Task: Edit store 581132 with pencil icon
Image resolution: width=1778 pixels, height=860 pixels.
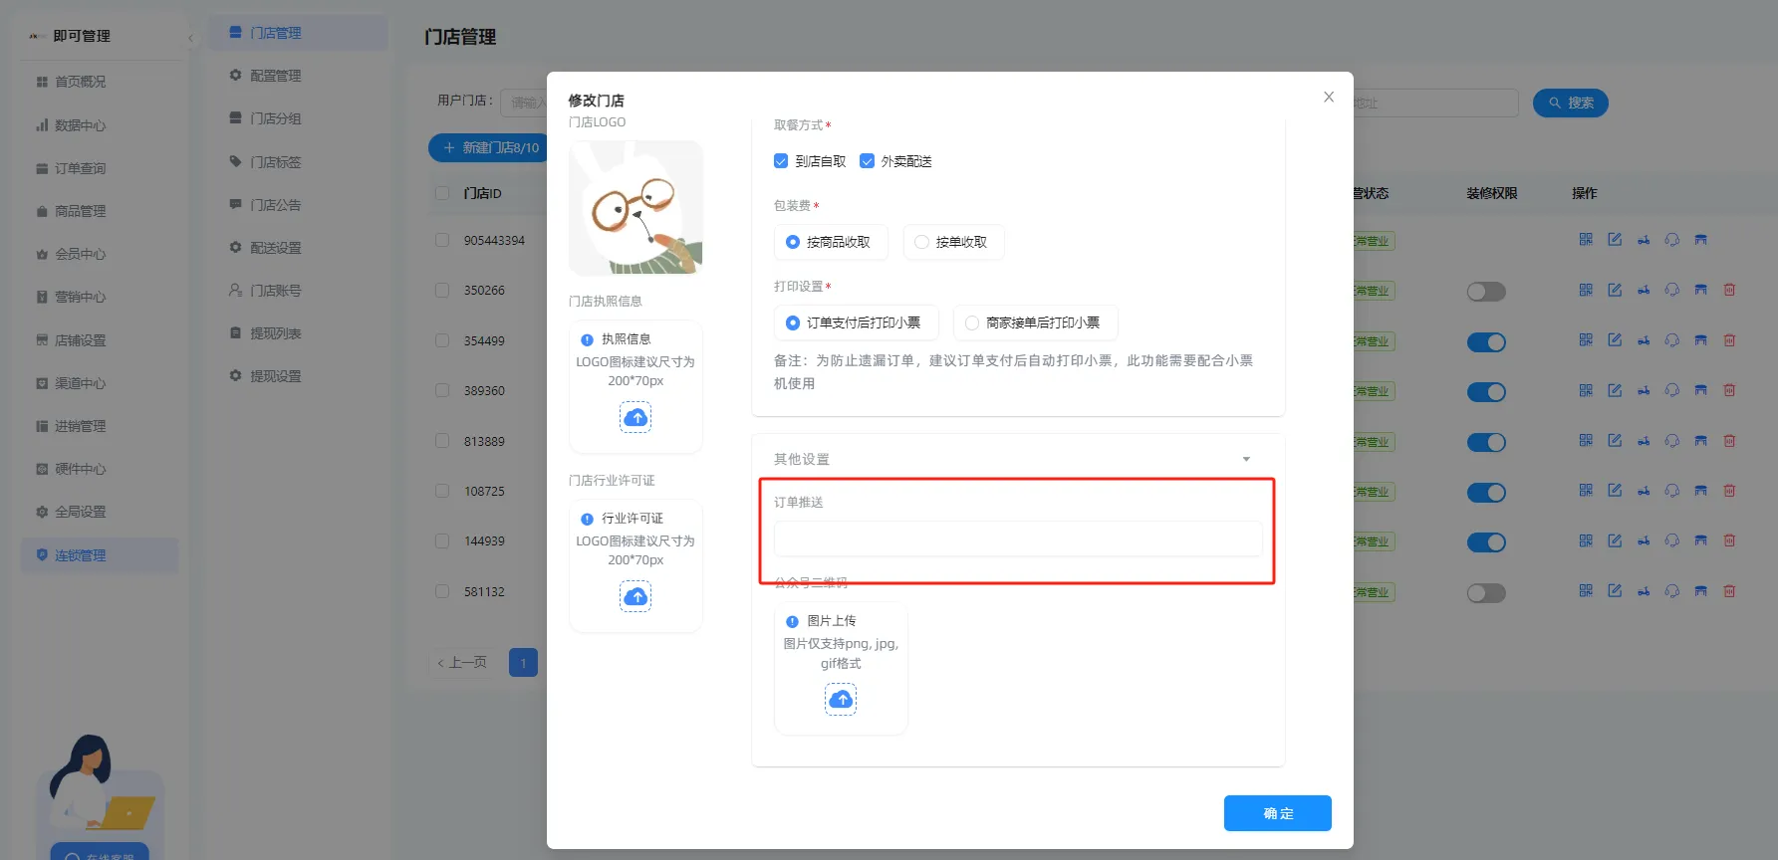Action: 1615,591
